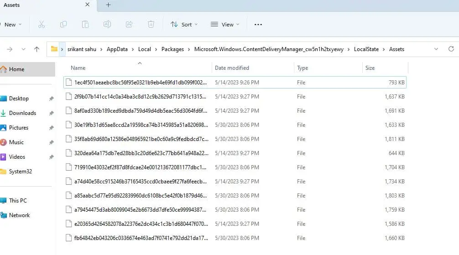Go up one folder with Up arrow

[37, 49]
